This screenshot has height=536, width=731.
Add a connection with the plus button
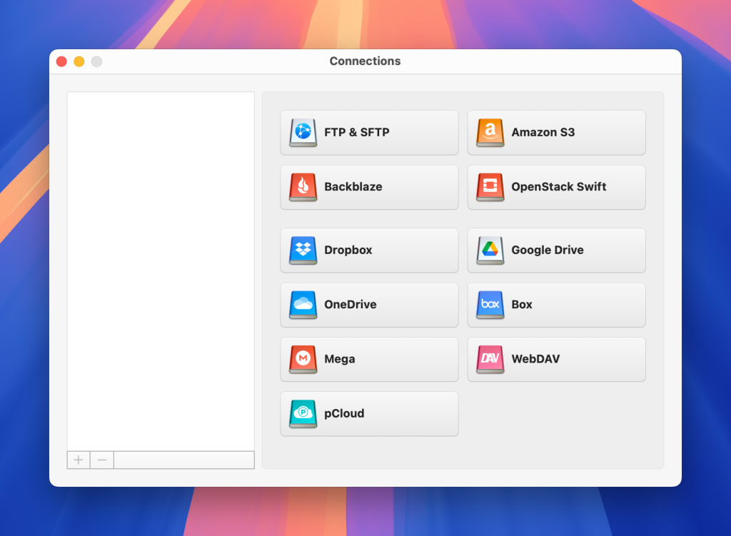click(x=79, y=460)
